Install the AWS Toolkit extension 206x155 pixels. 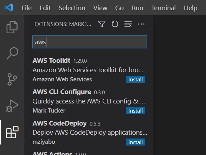click(x=135, y=79)
